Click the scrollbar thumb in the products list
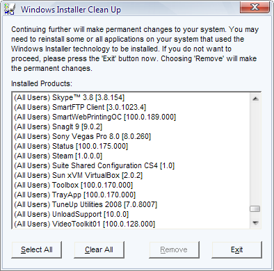The height and width of the screenshot is (271, 274). tap(255, 208)
